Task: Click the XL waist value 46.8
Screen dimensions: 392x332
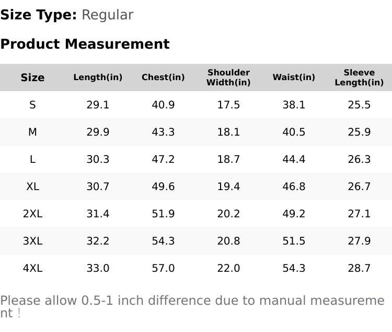Action: click(x=294, y=186)
